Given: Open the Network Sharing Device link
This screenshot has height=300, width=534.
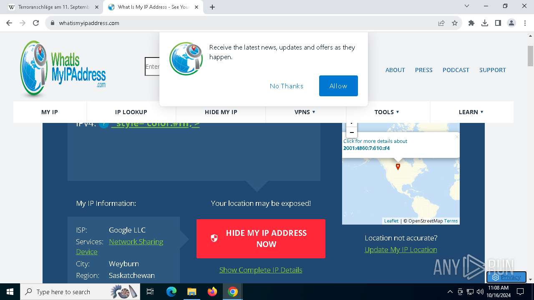Looking at the screenshot, I should point(136,242).
